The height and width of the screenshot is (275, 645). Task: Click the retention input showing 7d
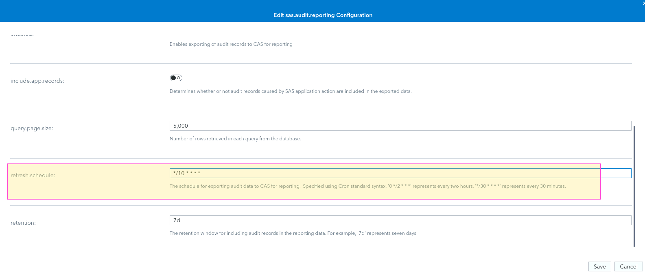400,220
